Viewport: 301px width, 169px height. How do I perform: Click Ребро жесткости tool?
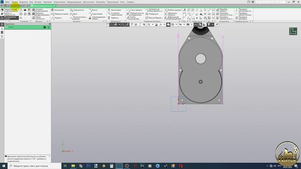39,18
